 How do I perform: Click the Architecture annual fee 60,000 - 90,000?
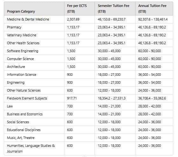(149, 67)
